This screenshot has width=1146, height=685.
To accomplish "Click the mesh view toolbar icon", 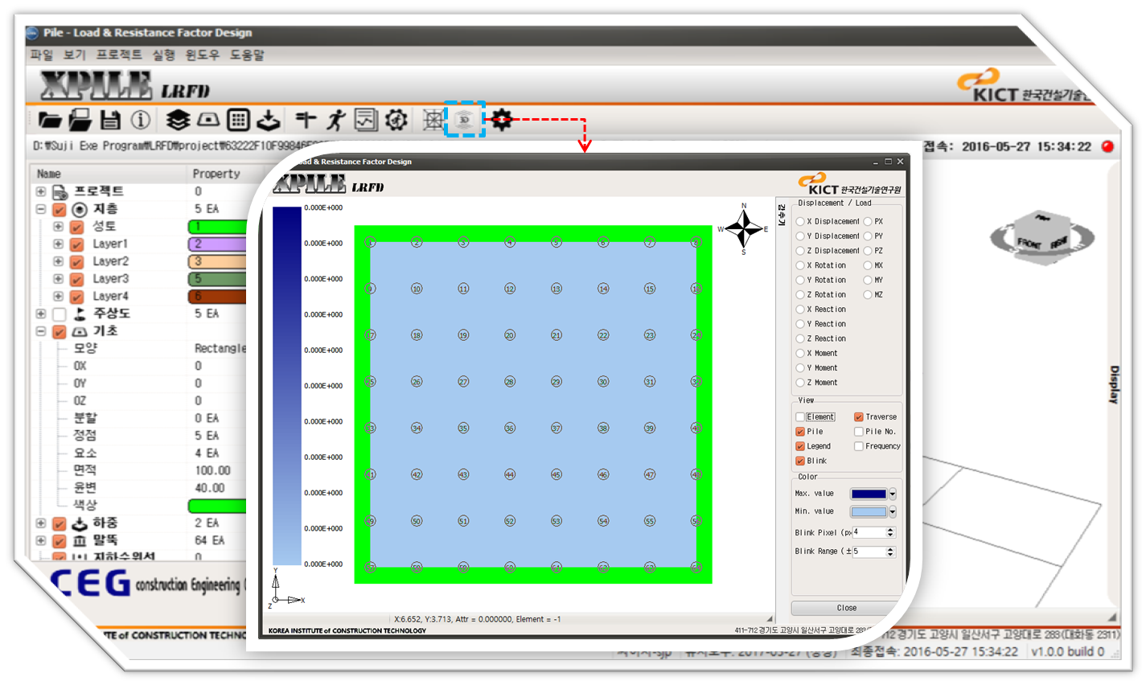I will tap(433, 121).
